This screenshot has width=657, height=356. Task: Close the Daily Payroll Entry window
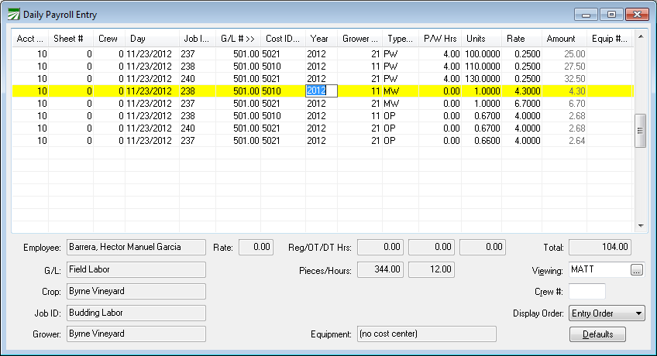click(x=636, y=14)
